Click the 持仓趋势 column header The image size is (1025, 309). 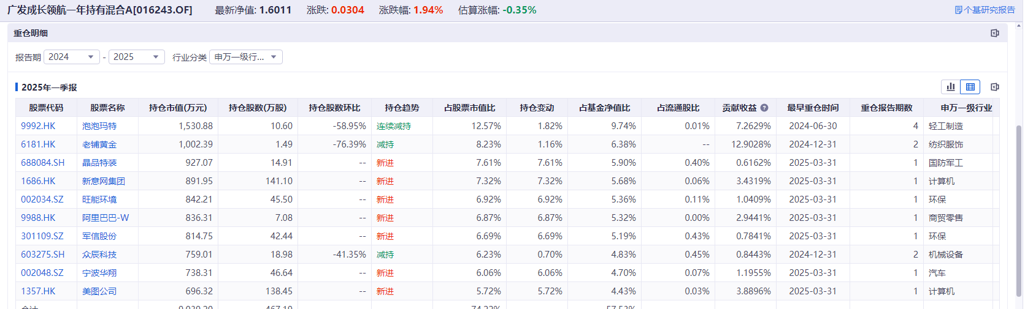402,108
